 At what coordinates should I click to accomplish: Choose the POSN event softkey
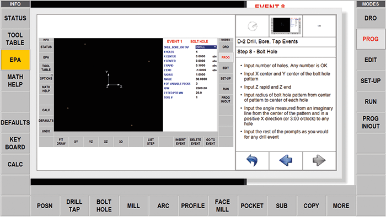[45, 205]
